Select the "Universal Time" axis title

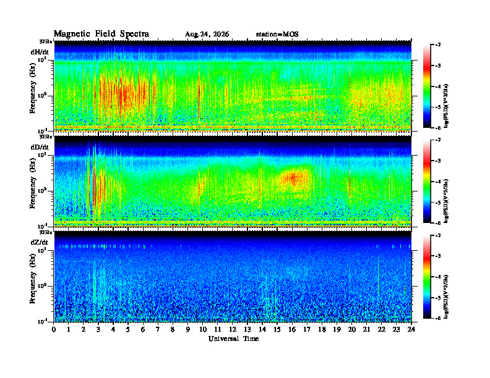click(x=233, y=338)
